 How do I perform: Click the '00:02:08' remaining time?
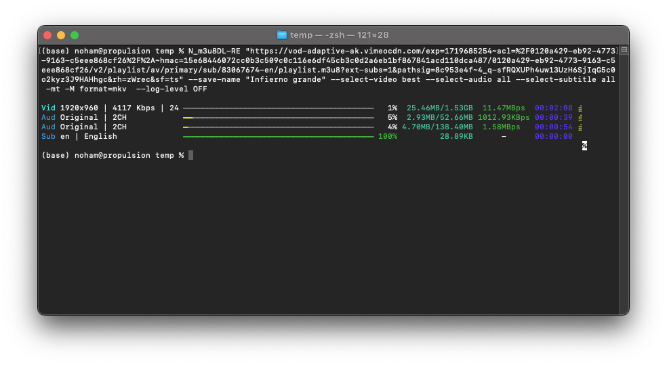pyautogui.click(x=553, y=108)
